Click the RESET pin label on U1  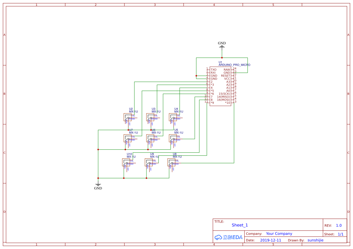tap(226, 76)
